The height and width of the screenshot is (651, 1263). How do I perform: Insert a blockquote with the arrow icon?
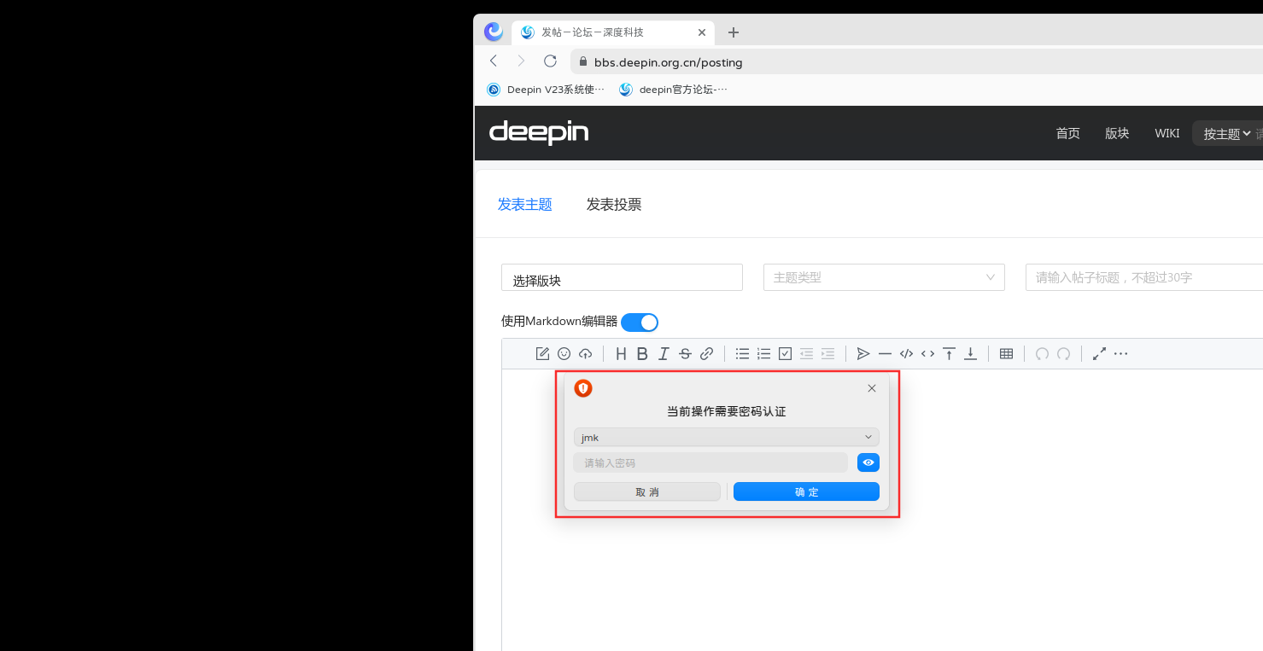[x=863, y=353]
